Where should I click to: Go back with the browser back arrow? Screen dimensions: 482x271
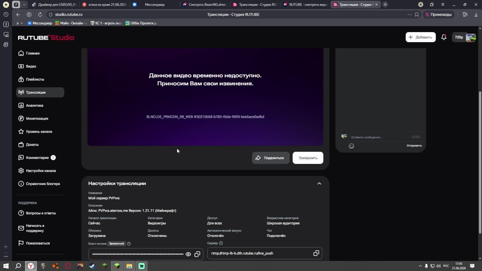[18, 14]
